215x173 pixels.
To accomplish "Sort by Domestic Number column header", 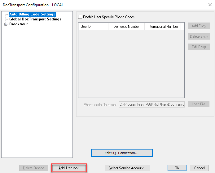I will click(126, 27).
